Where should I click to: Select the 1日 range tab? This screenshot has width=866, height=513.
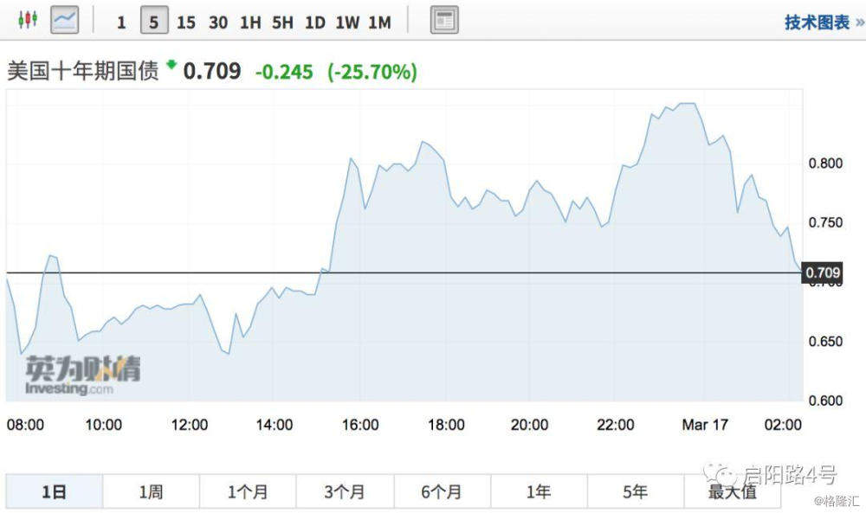[54, 491]
